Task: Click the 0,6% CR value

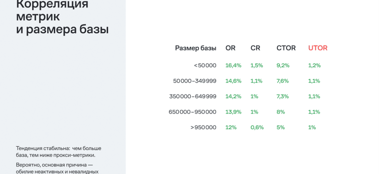Action: click(x=257, y=127)
